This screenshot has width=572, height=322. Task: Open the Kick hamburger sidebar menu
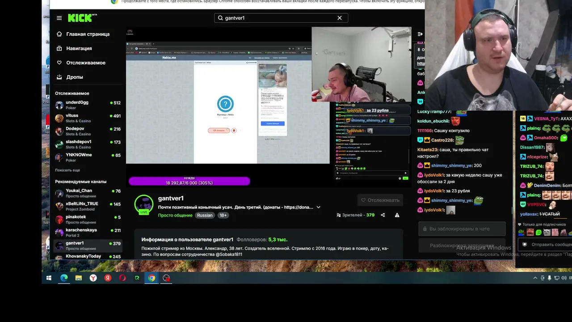pyautogui.click(x=59, y=18)
